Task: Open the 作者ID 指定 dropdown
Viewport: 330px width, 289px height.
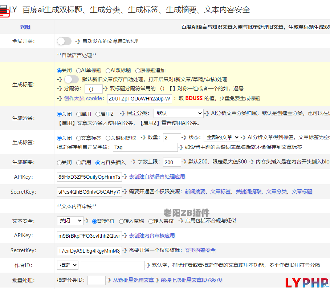Action: tap(68, 265)
